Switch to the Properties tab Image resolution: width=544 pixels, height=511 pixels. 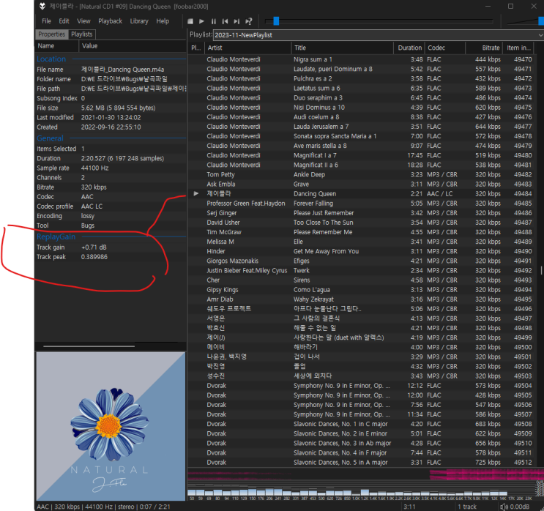[52, 34]
